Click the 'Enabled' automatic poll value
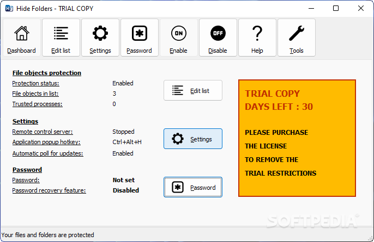 pyautogui.click(x=123, y=153)
